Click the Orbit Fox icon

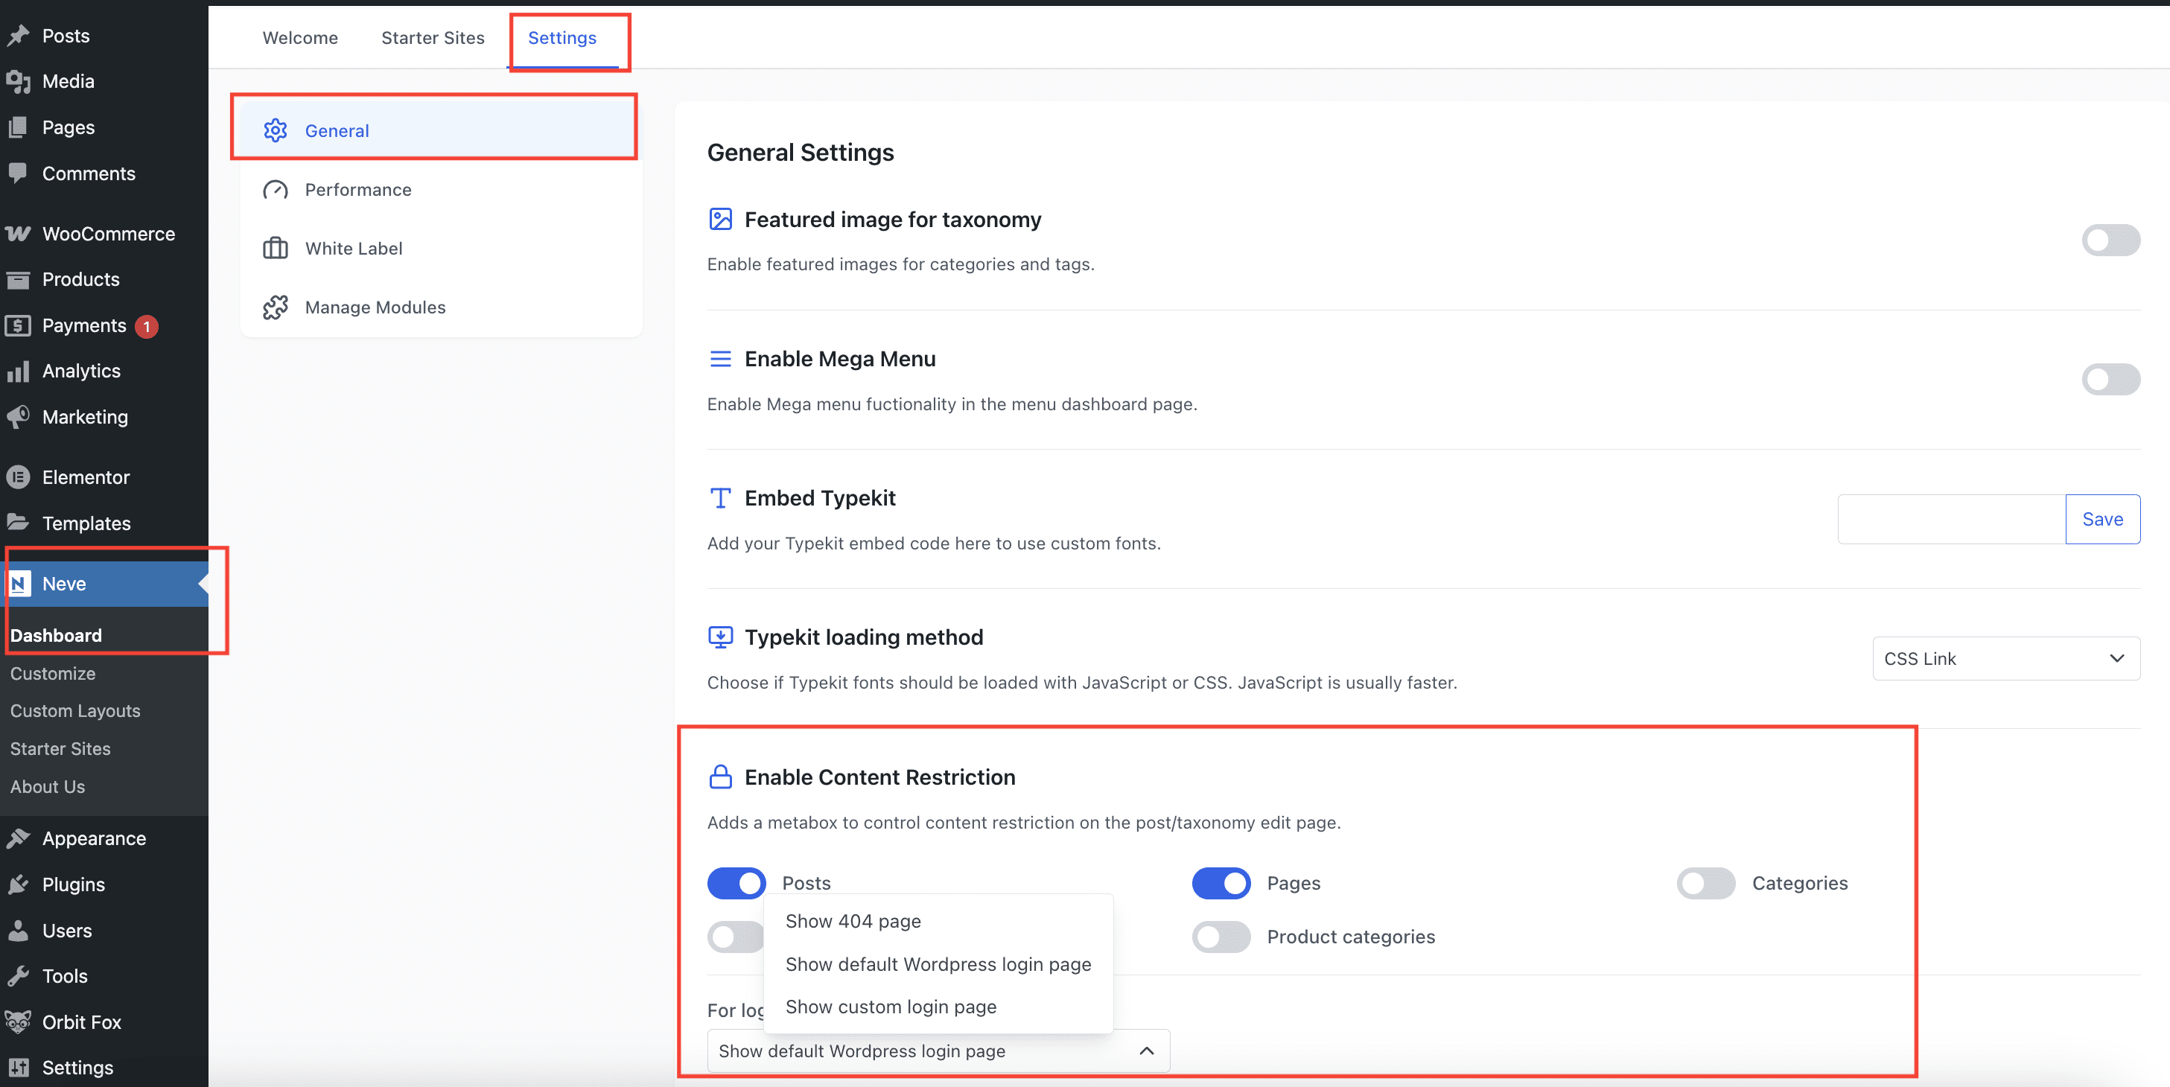click(x=18, y=1021)
